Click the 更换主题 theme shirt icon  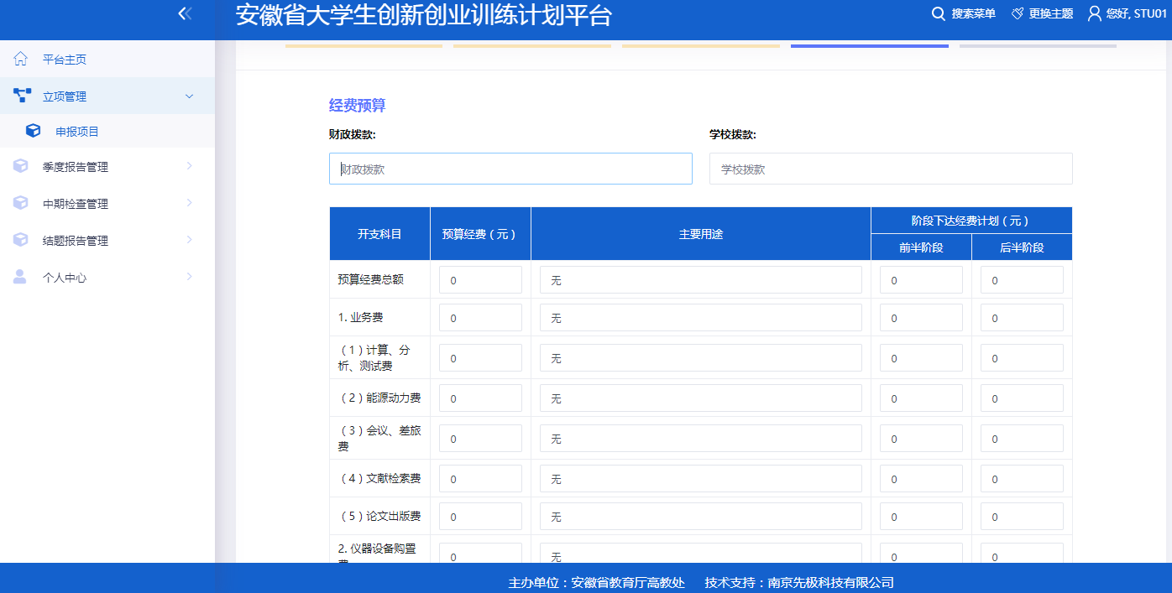pyautogui.click(x=1018, y=13)
